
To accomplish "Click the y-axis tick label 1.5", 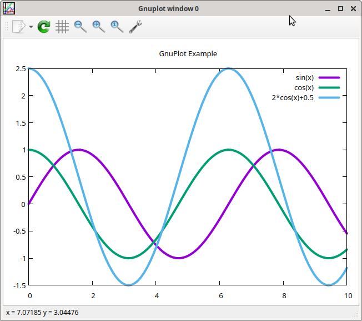I will [21, 123].
